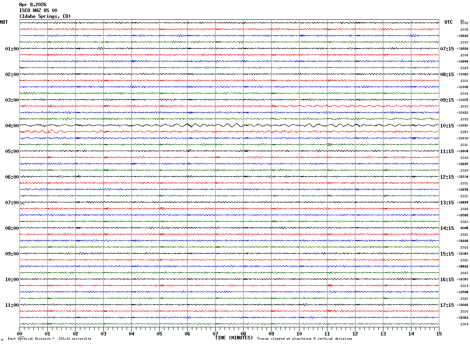Click minute tick "00" on time axis

pyautogui.click(x=20, y=334)
